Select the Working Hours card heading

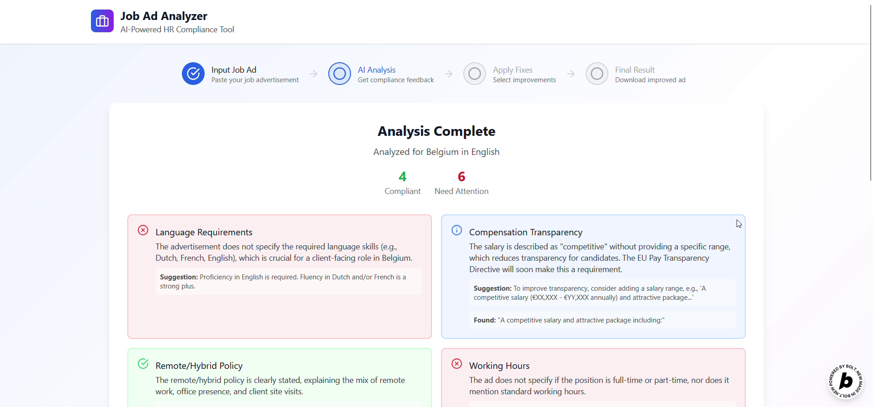(x=499, y=366)
